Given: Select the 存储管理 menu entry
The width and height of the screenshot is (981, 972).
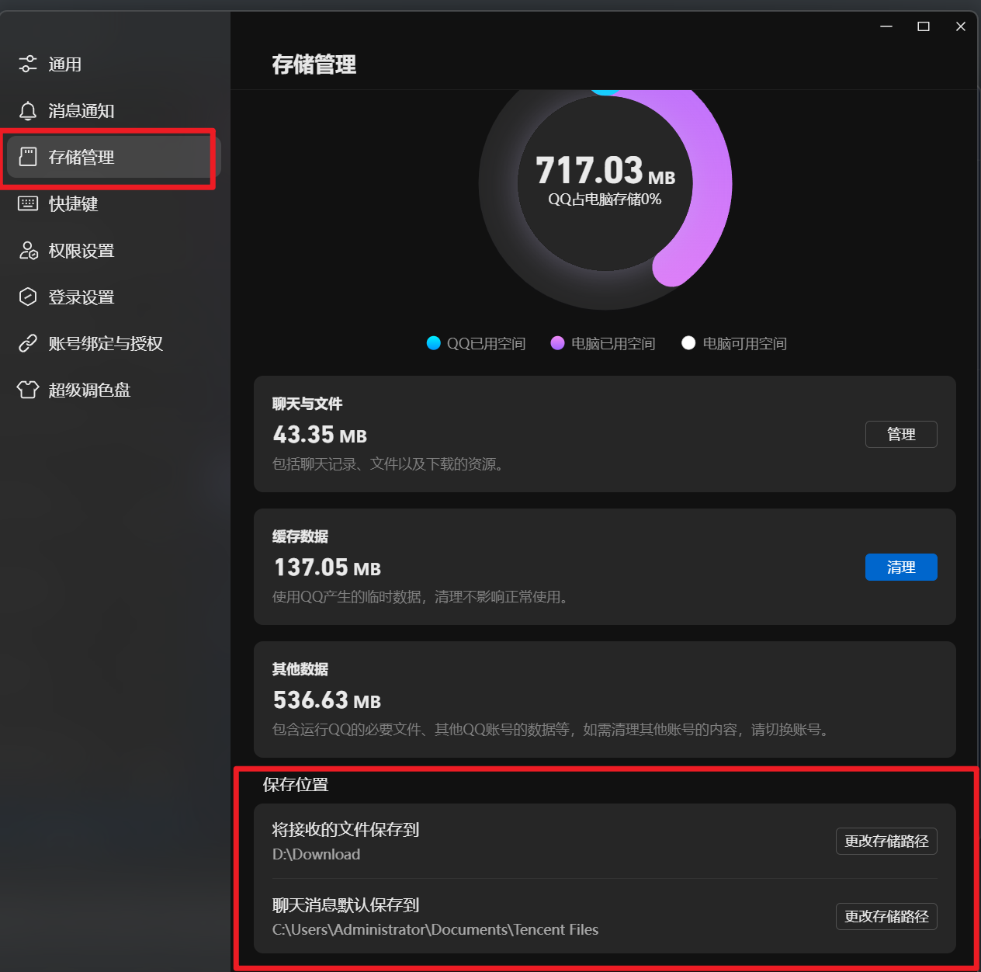Looking at the screenshot, I should pos(114,158).
